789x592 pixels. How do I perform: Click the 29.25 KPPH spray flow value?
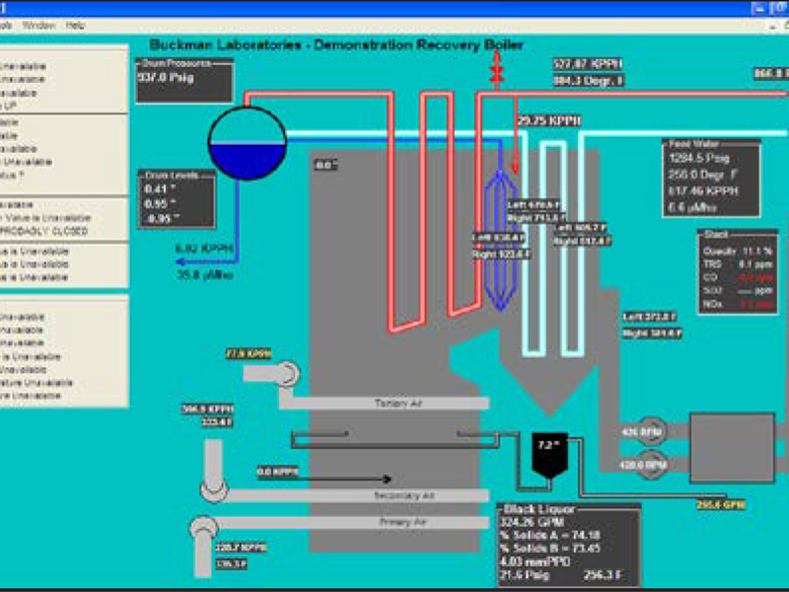(549, 120)
